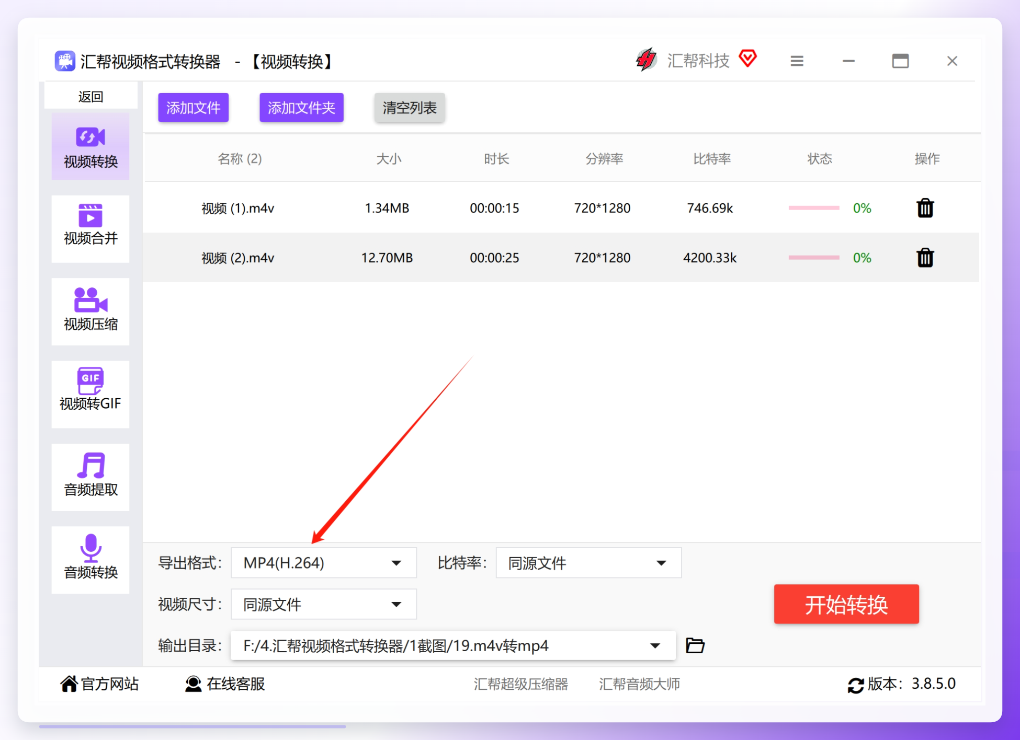Open the 在线客服 link
Viewport: 1020px width, 740px height.
click(236, 684)
